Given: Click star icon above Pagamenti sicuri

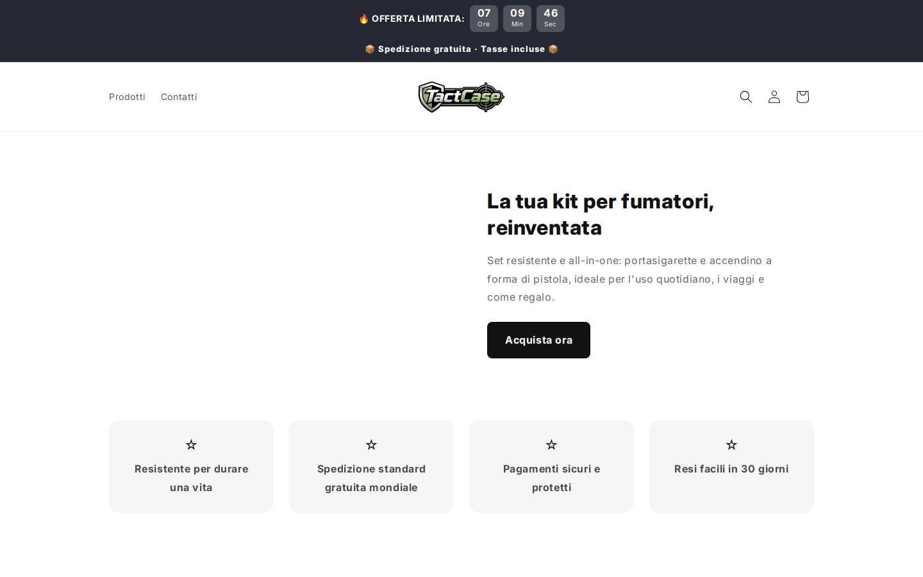Looking at the screenshot, I should click(x=551, y=444).
